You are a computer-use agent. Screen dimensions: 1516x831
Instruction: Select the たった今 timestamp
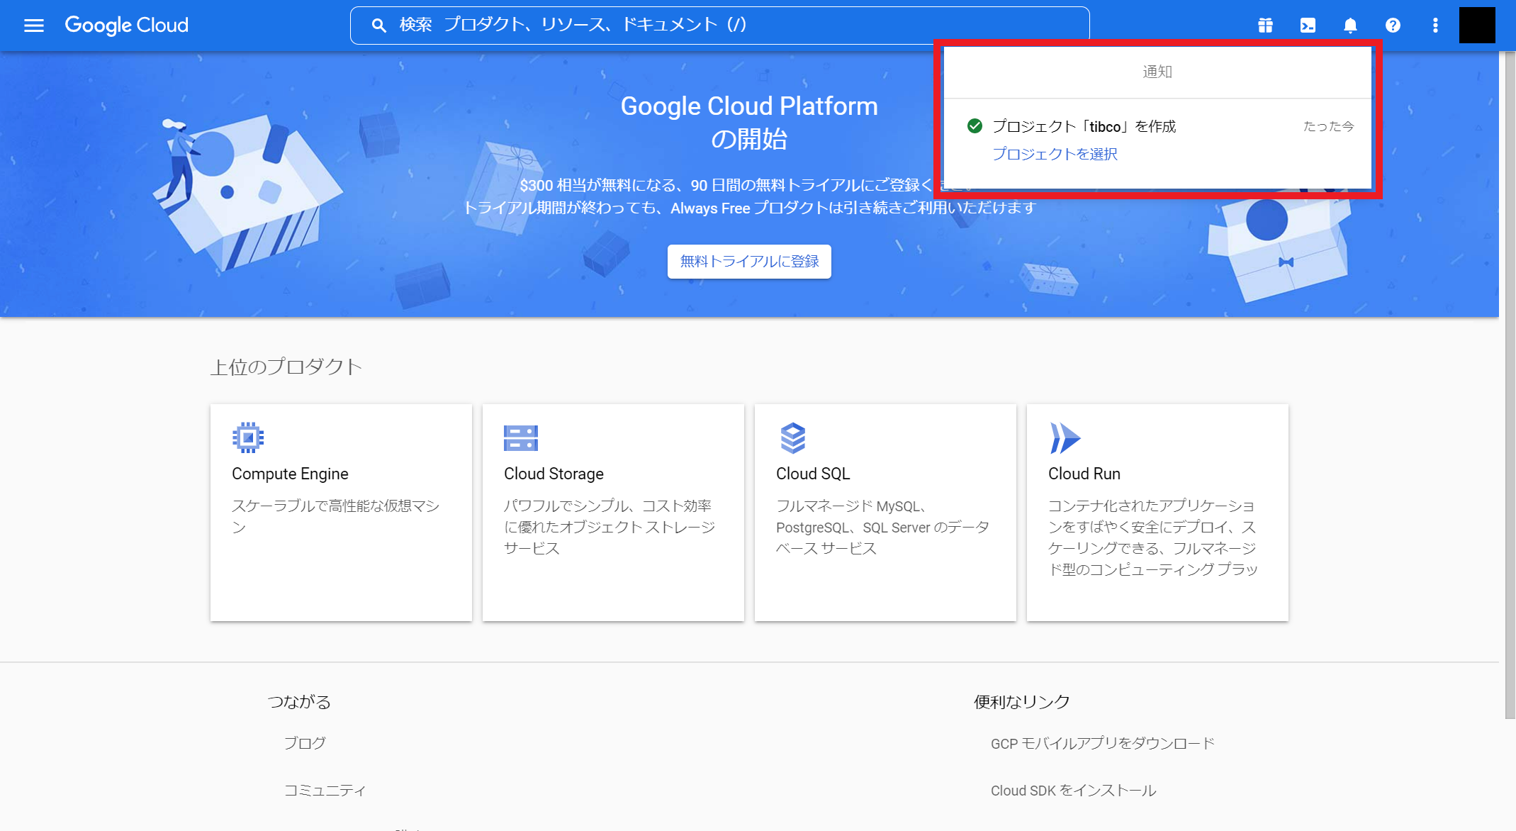tap(1328, 126)
